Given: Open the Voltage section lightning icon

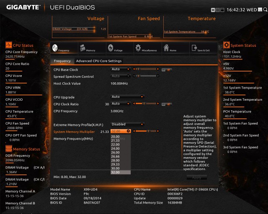Looking at the screenshot, I should [111, 48].
